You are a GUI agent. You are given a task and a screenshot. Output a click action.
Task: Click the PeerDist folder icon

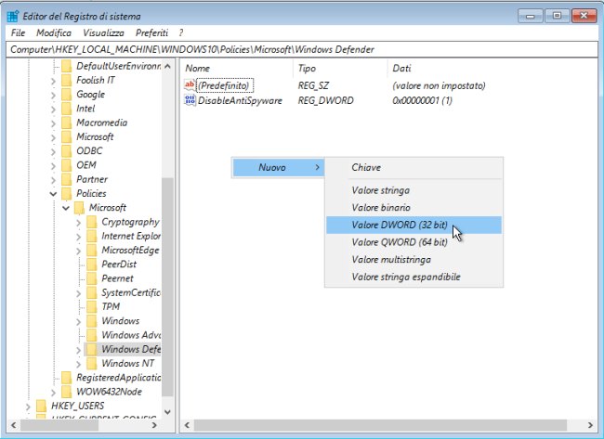pos(92,265)
